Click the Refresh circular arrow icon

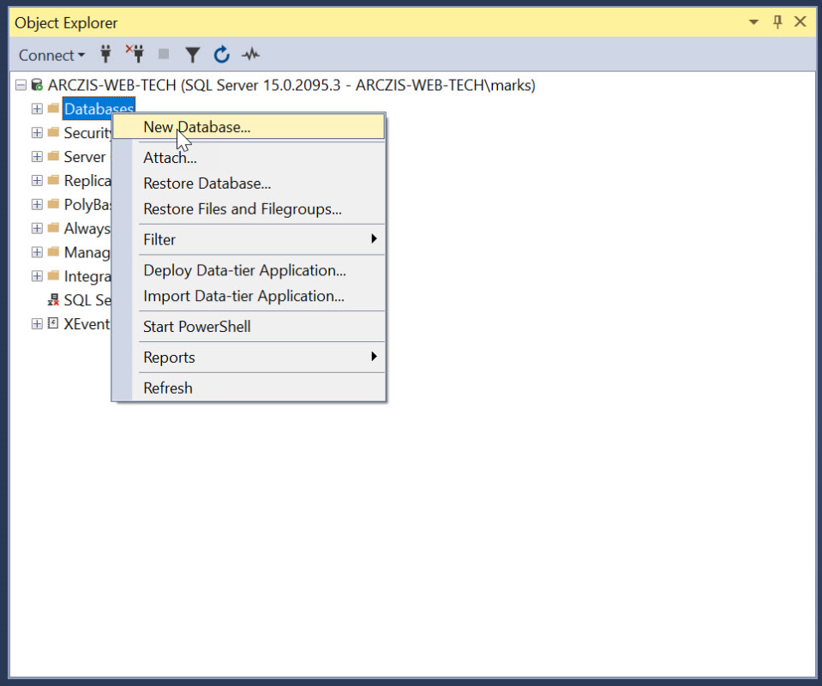(x=222, y=54)
